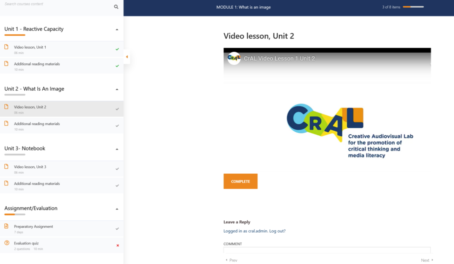Click into the Search courses content field
This screenshot has width=454, height=264.
coord(56,4)
